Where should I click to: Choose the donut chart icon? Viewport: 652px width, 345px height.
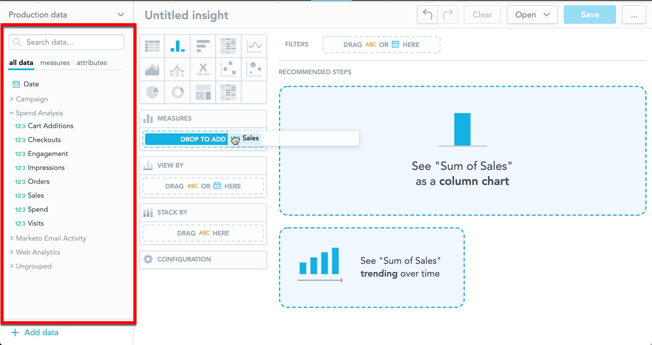[177, 92]
